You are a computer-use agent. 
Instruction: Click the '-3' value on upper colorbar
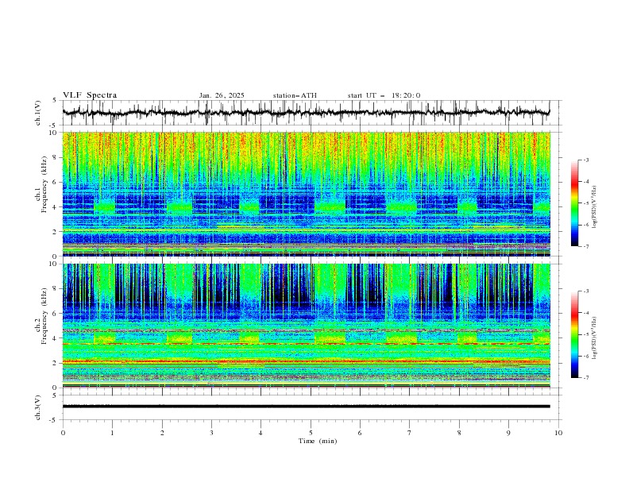pyautogui.click(x=586, y=160)
